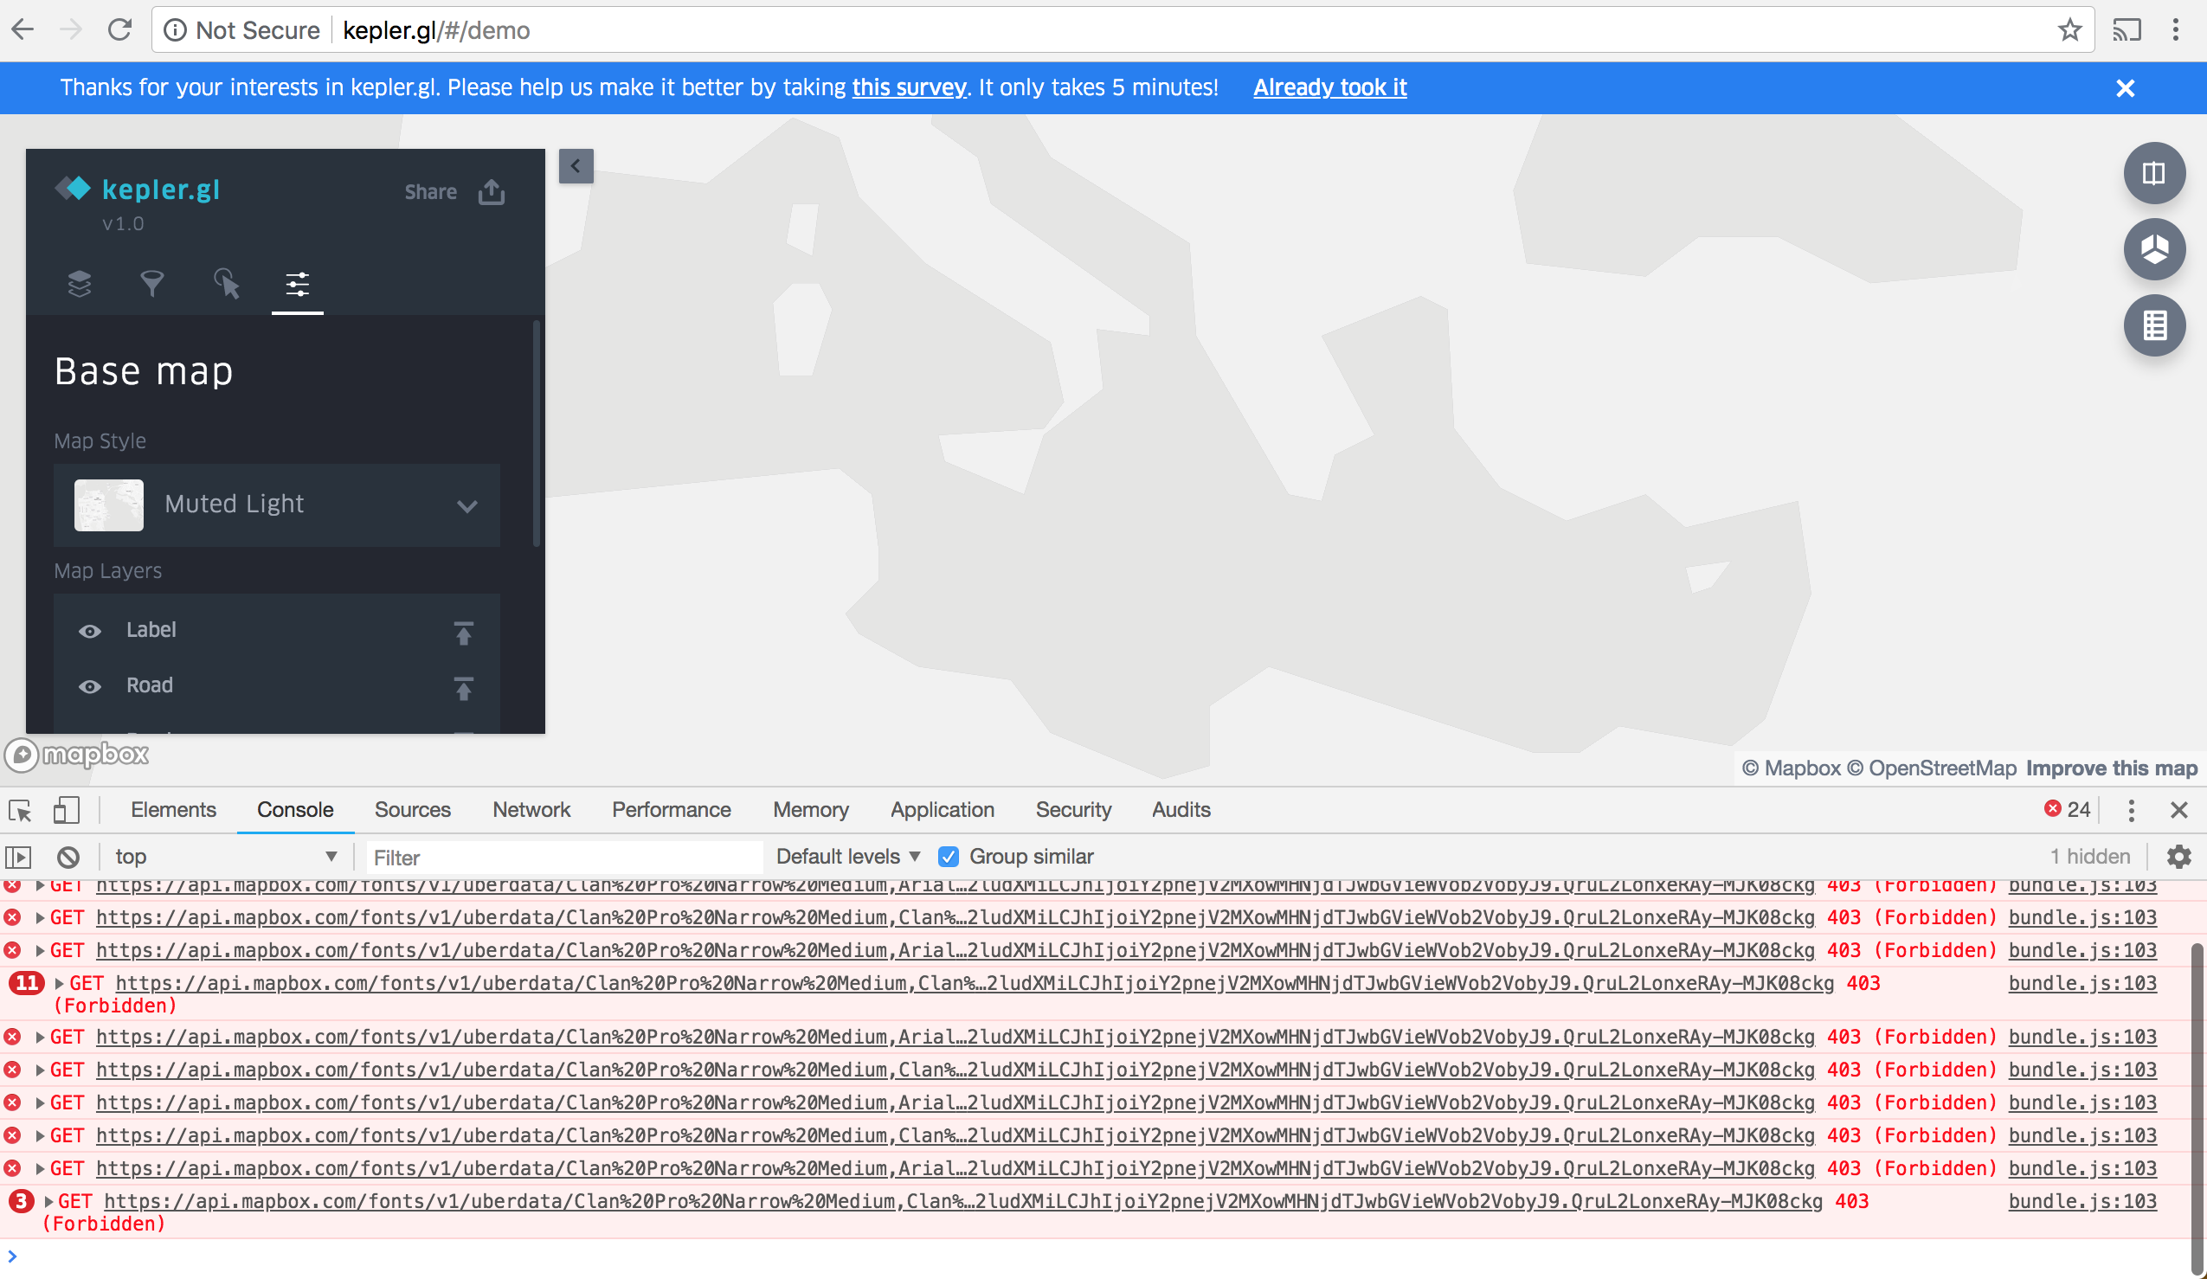
Task: Open the bundle.js:103 source link
Action: (2082, 982)
